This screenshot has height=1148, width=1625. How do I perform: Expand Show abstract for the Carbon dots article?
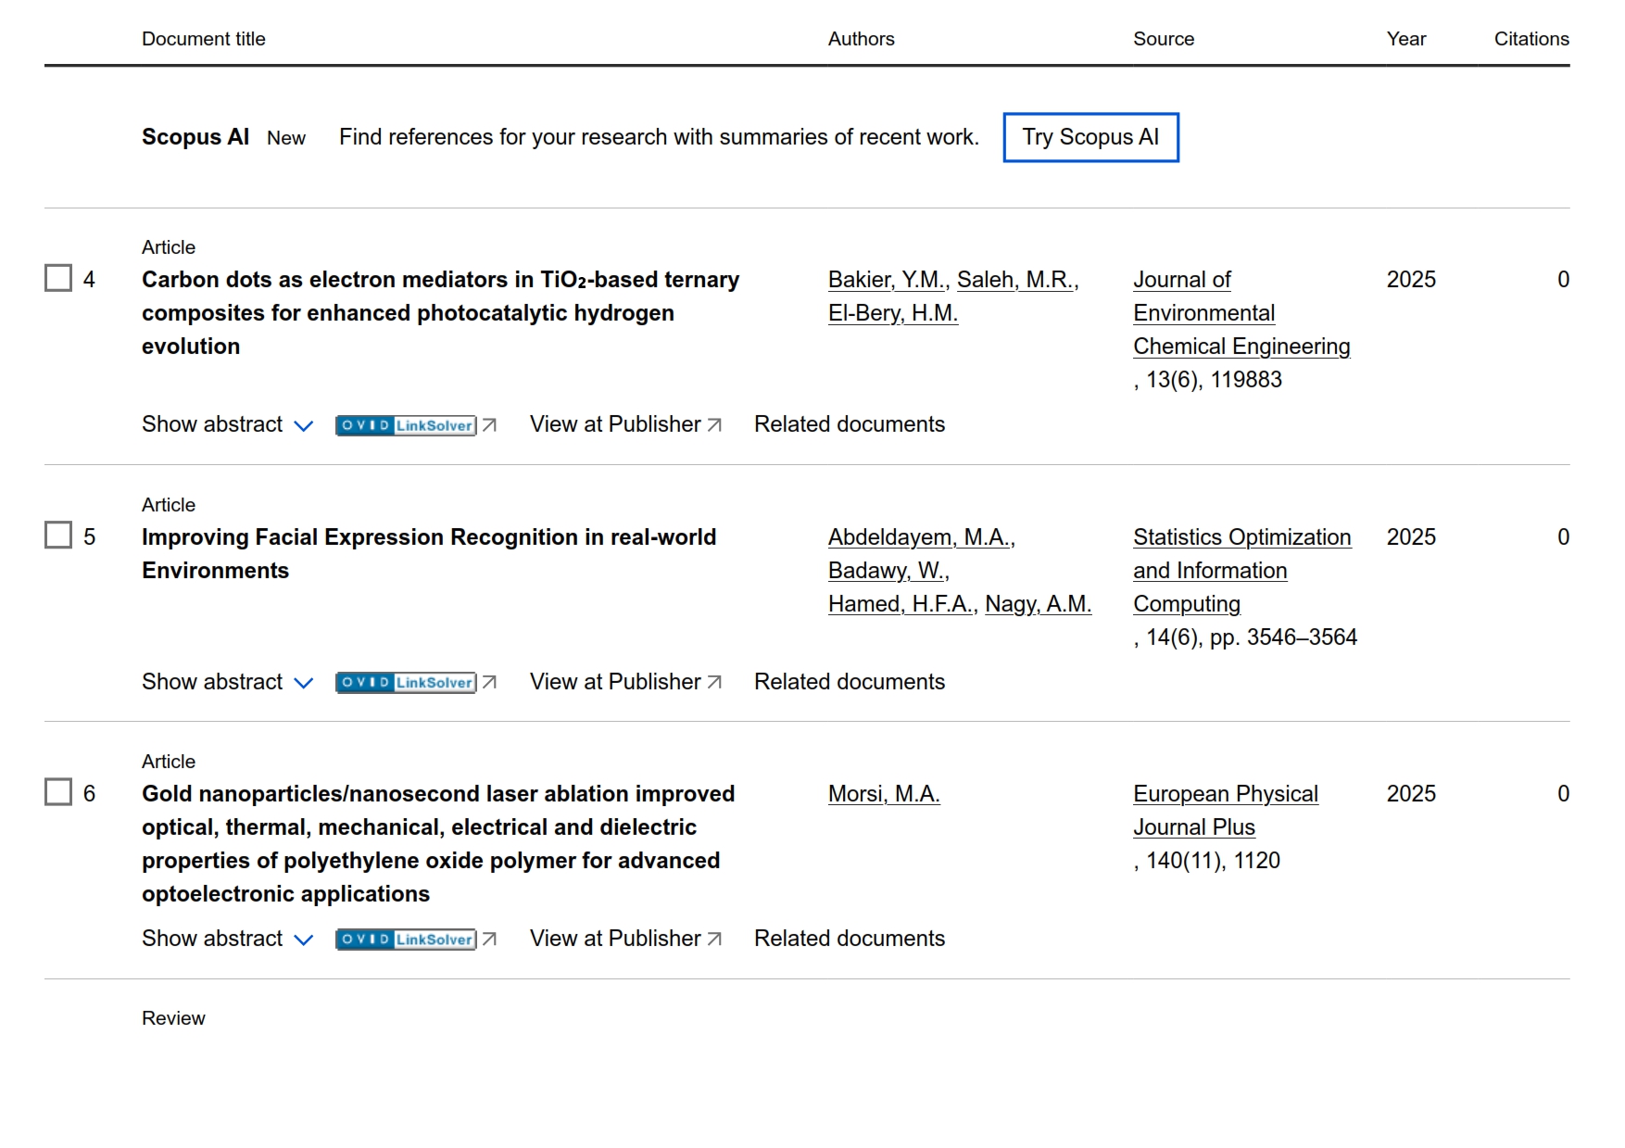tap(227, 424)
